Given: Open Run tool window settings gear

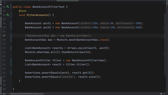Looking at the screenshot, I should (161, 94).
